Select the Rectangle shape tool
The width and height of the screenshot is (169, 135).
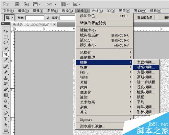point(6,130)
